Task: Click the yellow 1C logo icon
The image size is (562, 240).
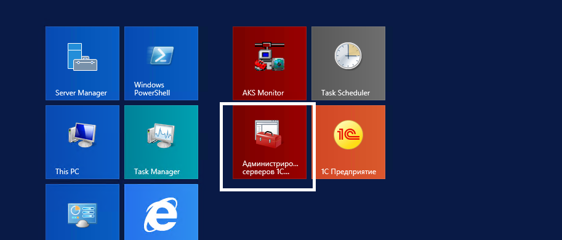Action: 348,135
